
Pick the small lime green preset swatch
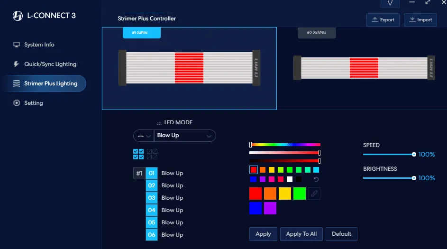[281, 170]
